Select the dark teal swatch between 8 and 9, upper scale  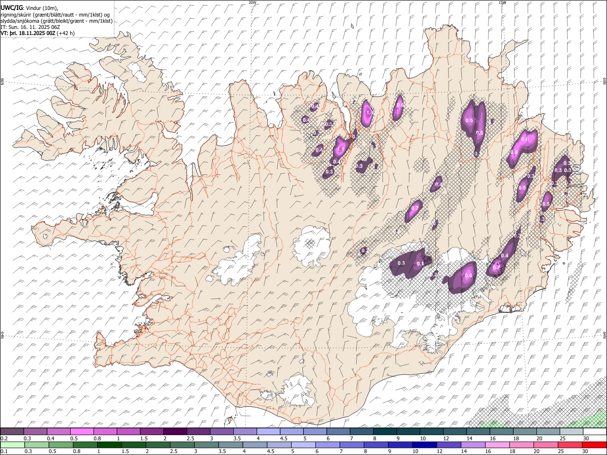click(x=385, y=431)
